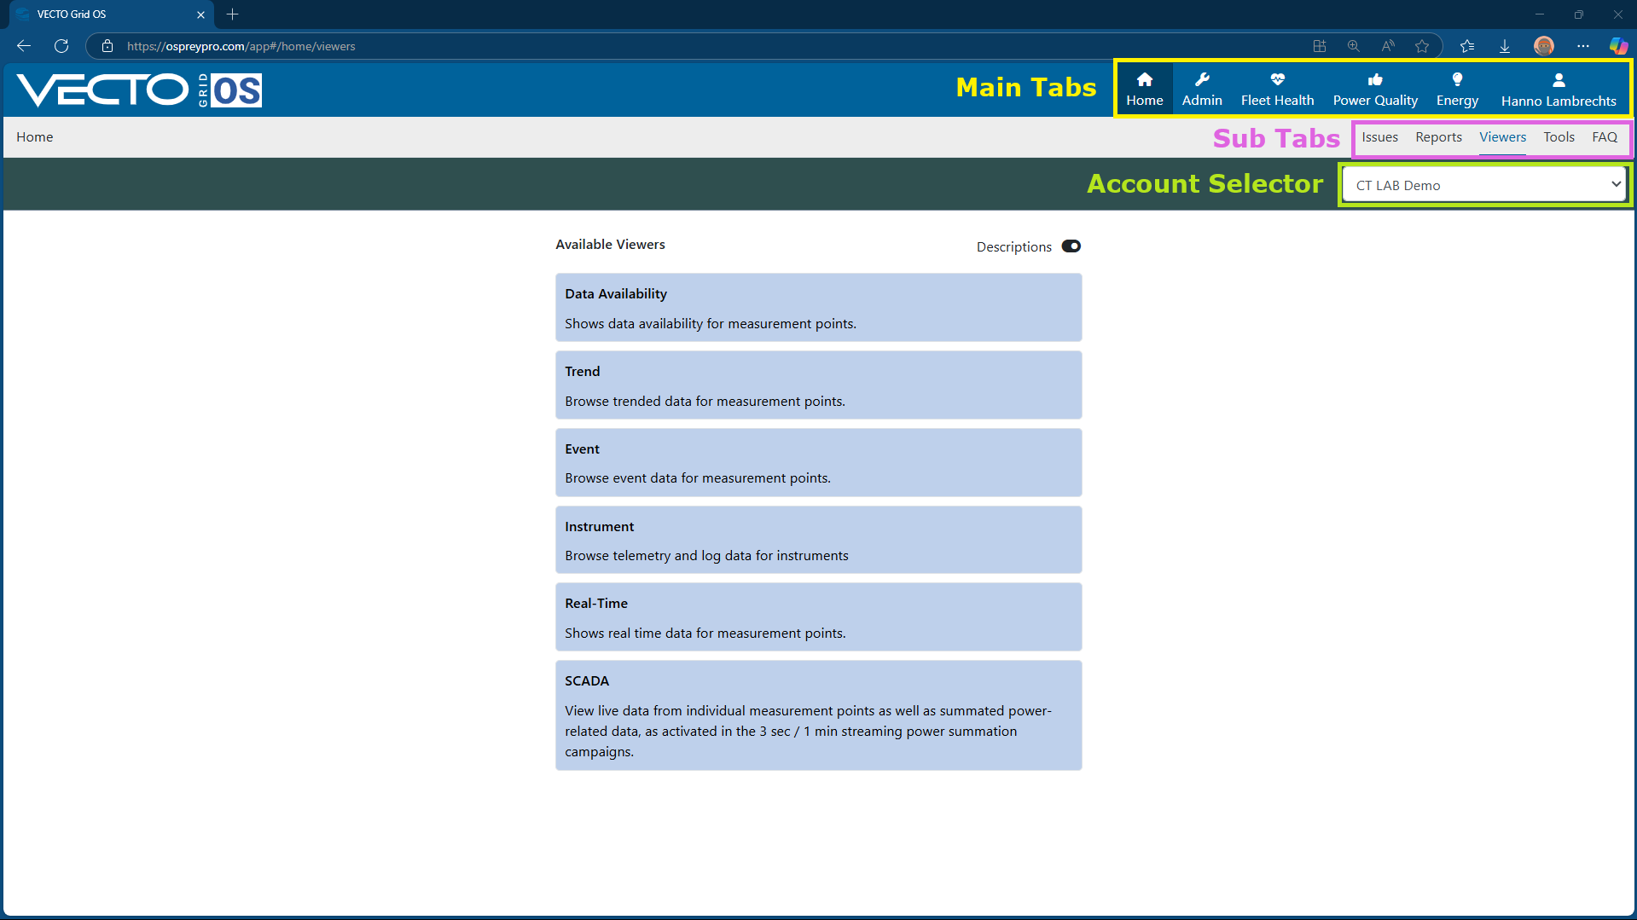Open the browser profile avatar
Viewport: 1637px width, 920px height.
[x=1544, y=46]
